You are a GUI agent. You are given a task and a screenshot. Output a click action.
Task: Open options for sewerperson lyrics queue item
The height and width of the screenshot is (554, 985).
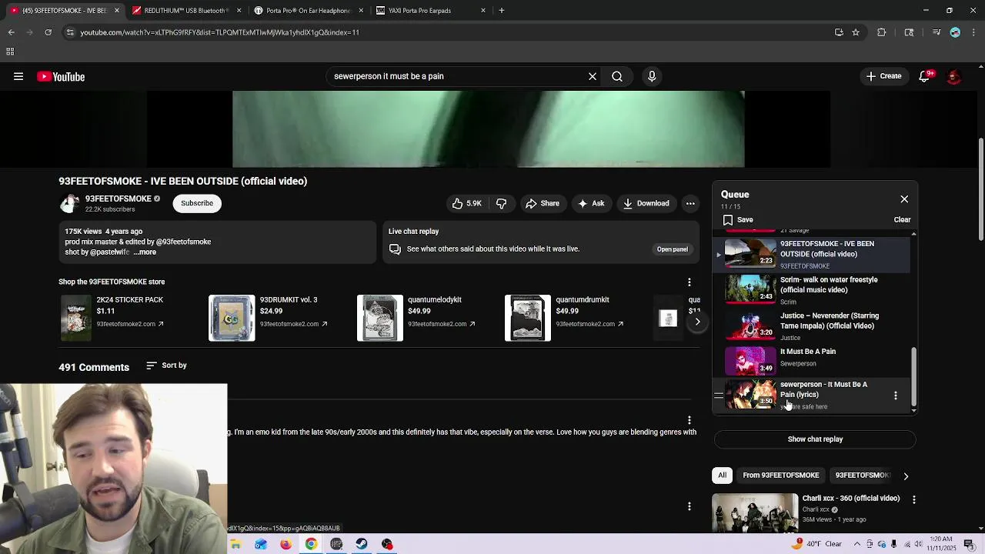pos(895,395)
